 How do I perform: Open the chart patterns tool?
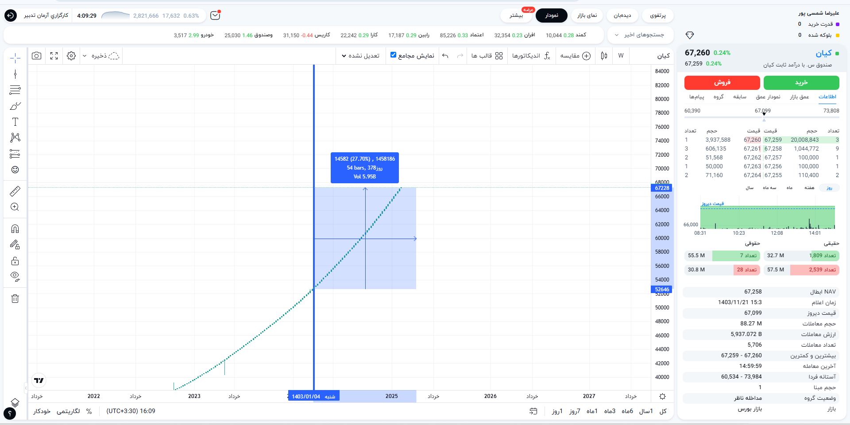point(15,138)
